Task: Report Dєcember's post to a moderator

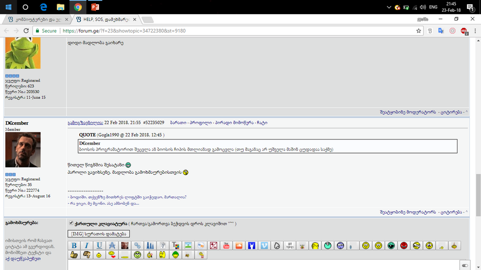Action: click(408, 212)
